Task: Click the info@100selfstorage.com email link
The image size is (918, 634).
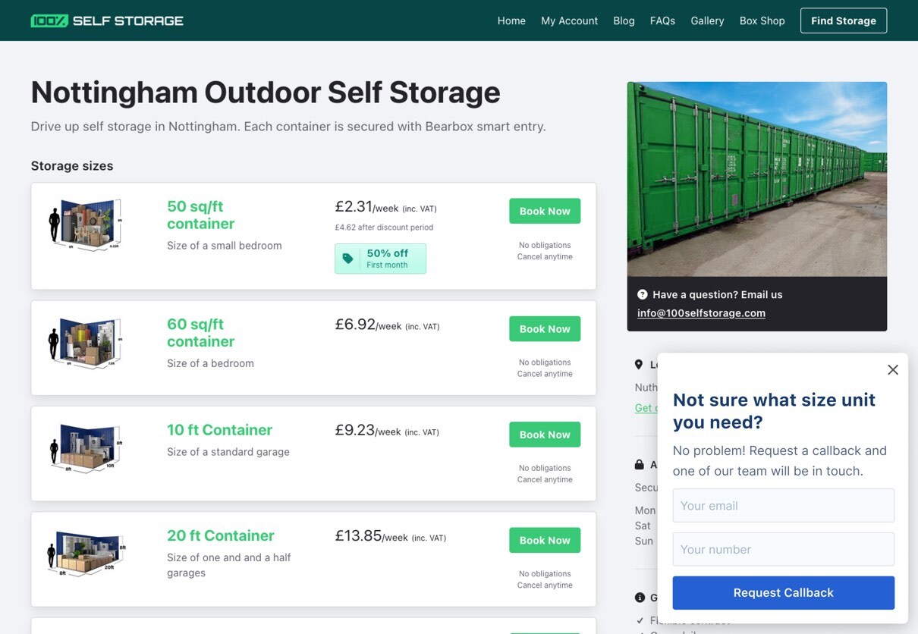Action: [701, 313]
